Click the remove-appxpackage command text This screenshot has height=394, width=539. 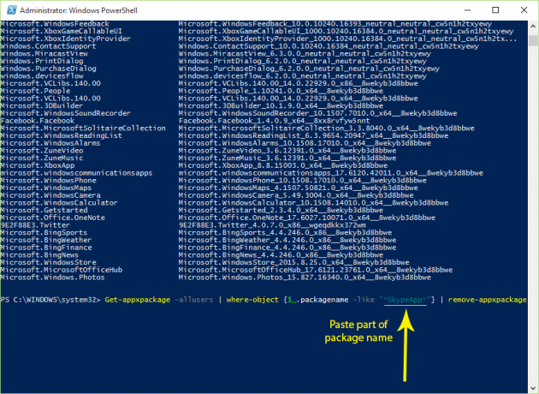491,298
